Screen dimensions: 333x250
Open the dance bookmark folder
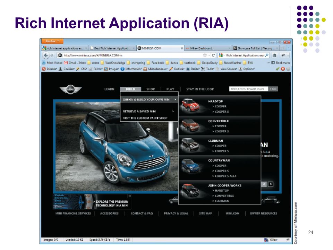[x=172, y=63]
